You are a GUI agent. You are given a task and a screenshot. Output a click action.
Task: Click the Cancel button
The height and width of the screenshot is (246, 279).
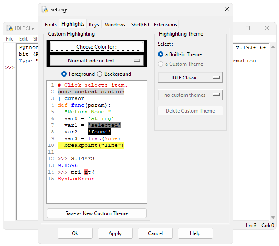click(155, 233)
